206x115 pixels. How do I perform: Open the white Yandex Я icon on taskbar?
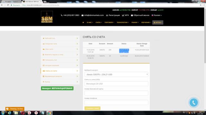pyautogui.click(x=29, y=113)
